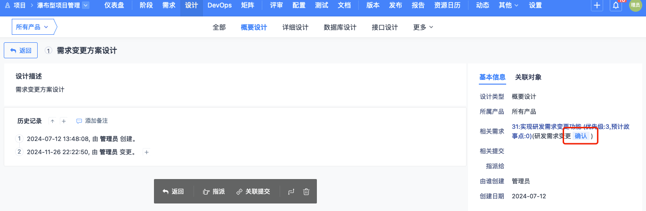The height and width of the screenshot is (211, 646).
Task: Click the flag icon beside the trash icon
Action: point(291,191)
